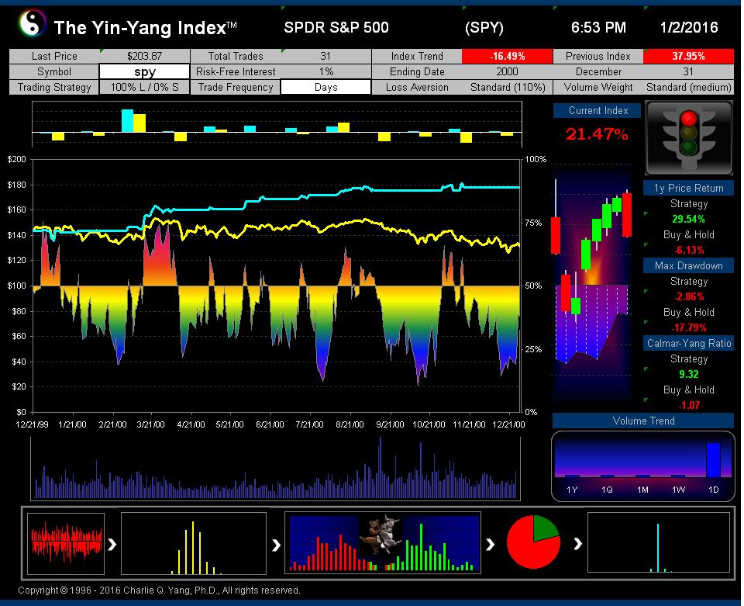
Task: Click the arrow after the yellow histogram thumbnail
Action: pyautogui.click(x=276, y=544)
